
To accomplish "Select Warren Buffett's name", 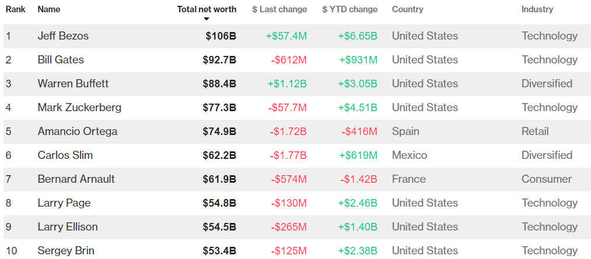I will [x=73, y=84].
